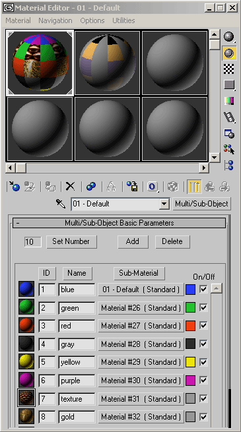Click the red color swatch
This screenshot has width=241, height=432.
[x=191, y=326]
